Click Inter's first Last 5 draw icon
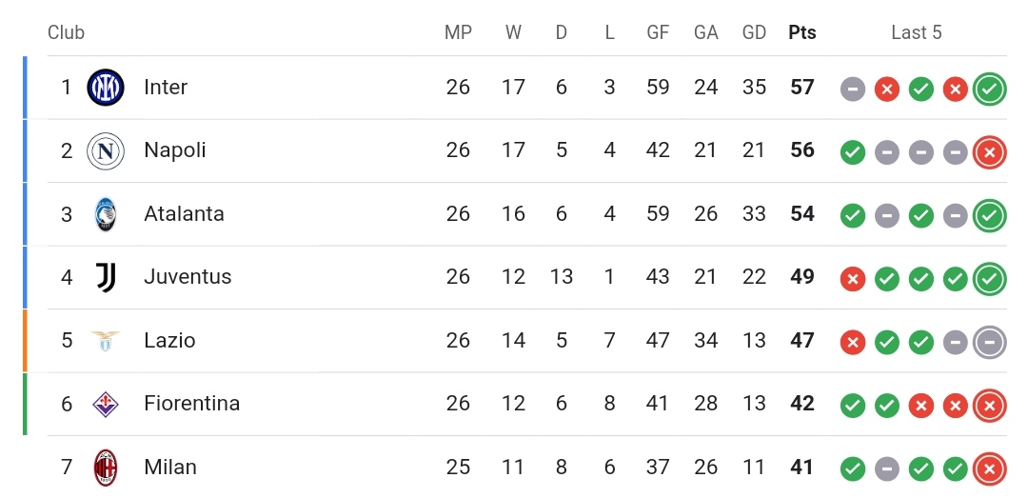1028x498 pixels. (x=852, y=90)
